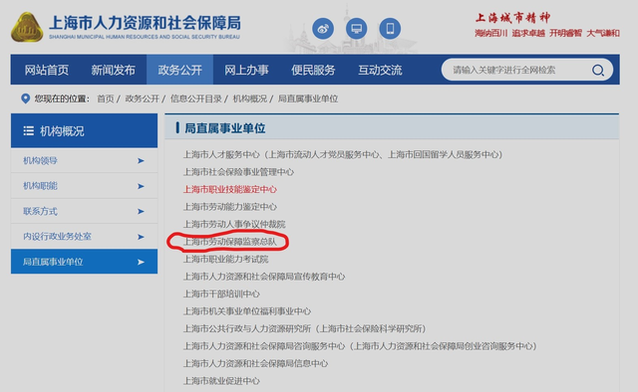This screenshot has width=638, height=392.
Task: Open 上海市人力资源和社会保障局信息中心 link
Action: click(255, 363)
